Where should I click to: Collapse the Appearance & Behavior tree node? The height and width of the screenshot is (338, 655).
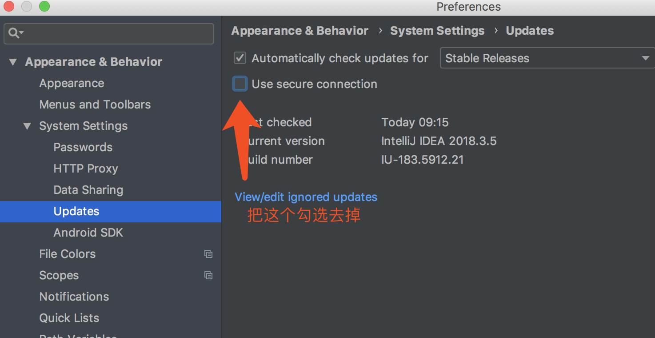[x=13, y=62]
